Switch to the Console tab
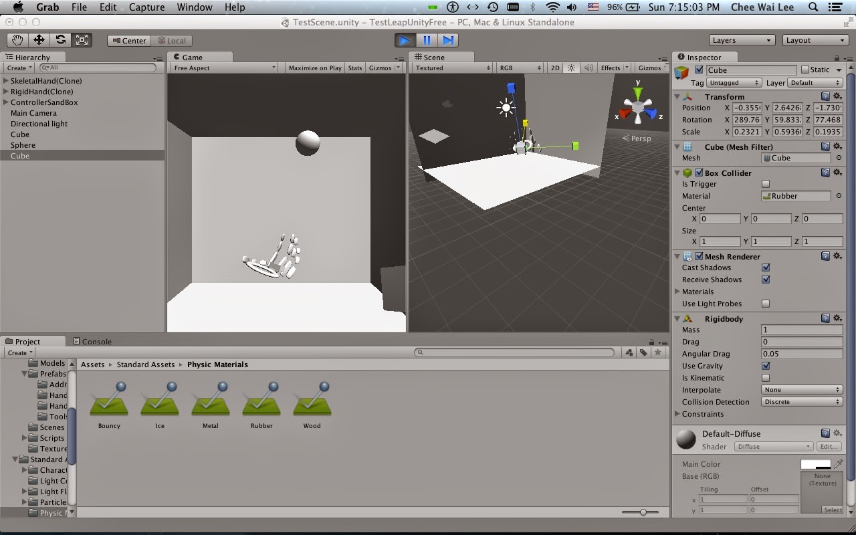Screen dimensions: 856x535 (92, 341)
